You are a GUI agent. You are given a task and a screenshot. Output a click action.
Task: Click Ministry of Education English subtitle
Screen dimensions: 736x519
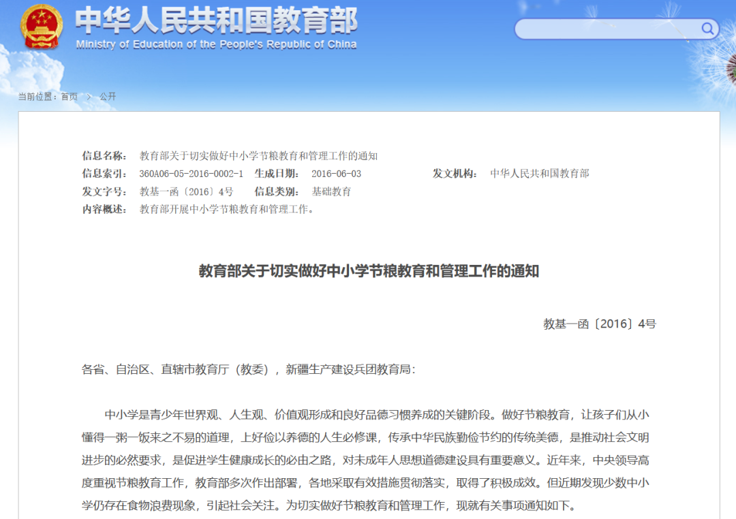217,44
